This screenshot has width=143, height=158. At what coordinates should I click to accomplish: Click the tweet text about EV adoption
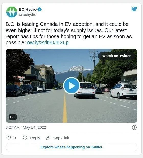point(69,33)
